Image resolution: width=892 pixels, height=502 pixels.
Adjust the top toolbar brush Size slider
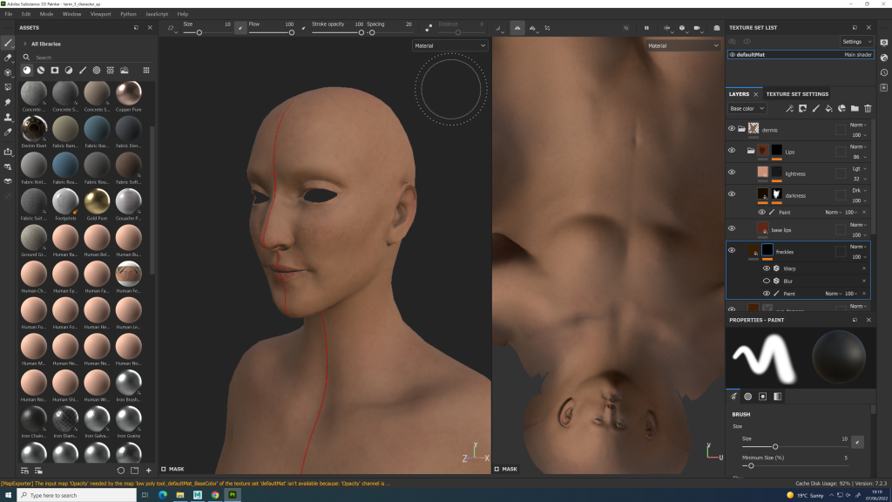(206, 32)
